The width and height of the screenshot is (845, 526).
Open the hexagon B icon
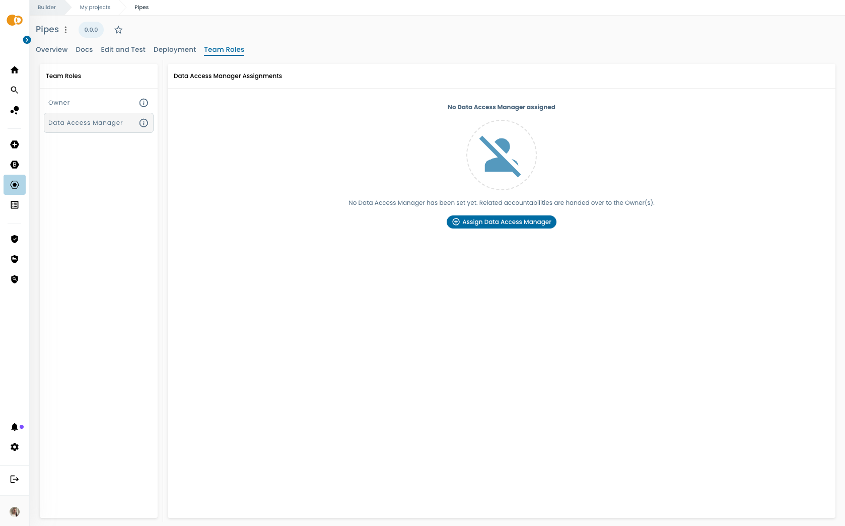click(15, 165)
